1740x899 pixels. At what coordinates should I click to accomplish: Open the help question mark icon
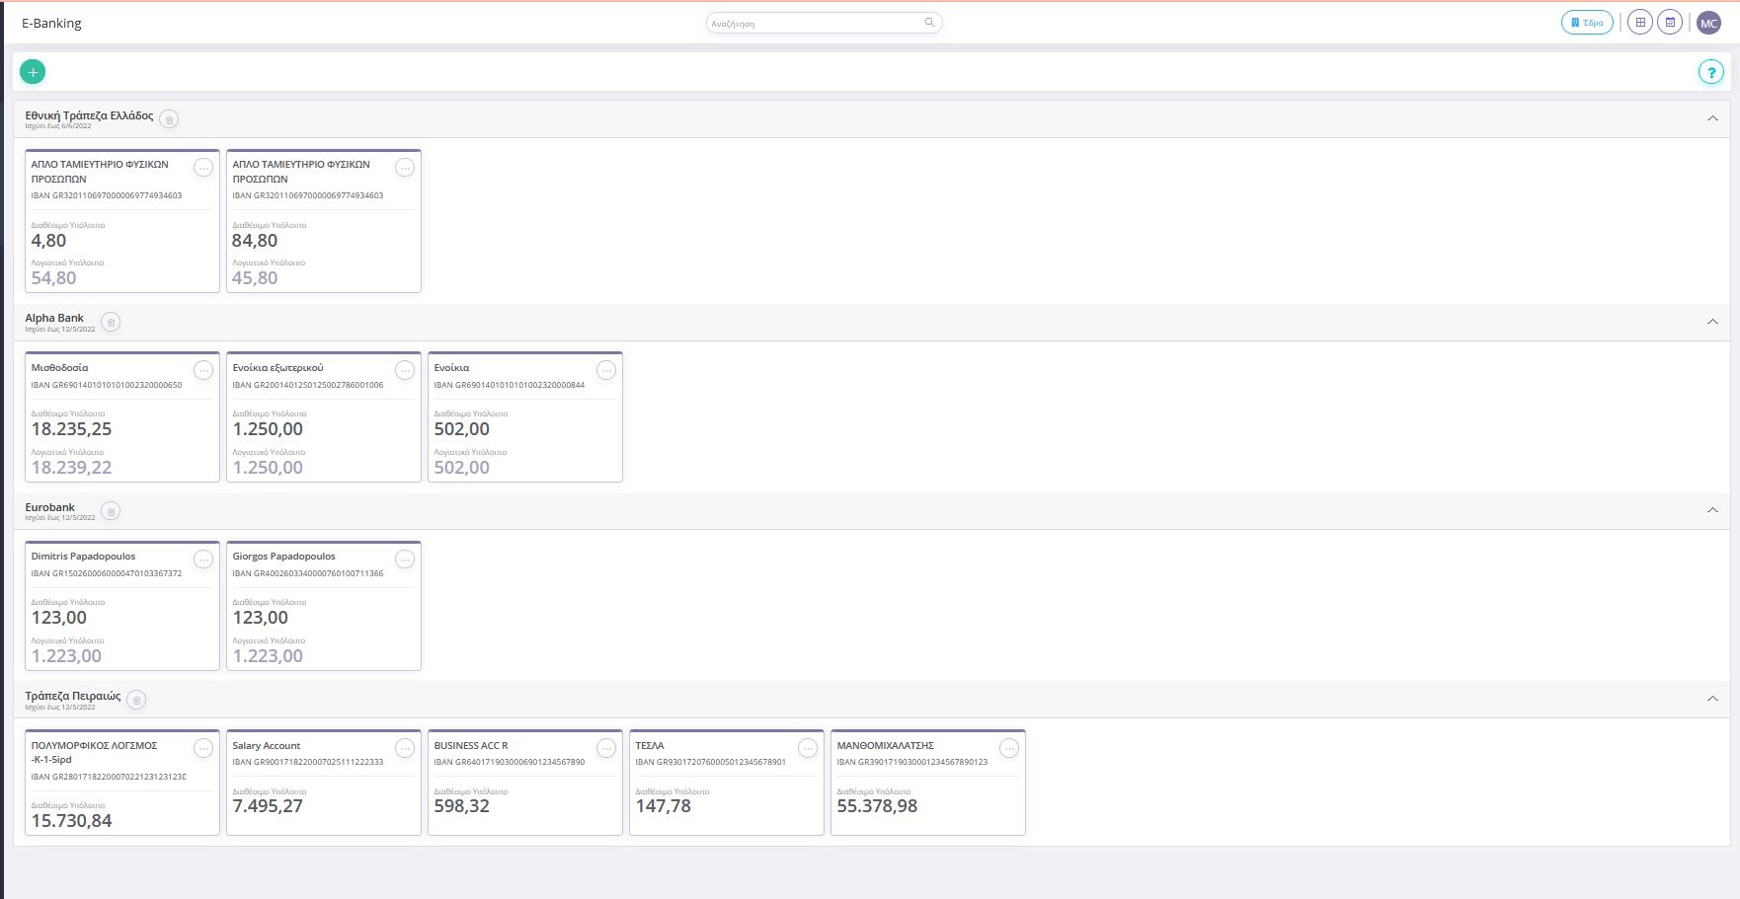pos(1710,72)
